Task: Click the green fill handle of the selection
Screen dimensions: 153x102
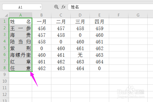Action: pos(32,71)
